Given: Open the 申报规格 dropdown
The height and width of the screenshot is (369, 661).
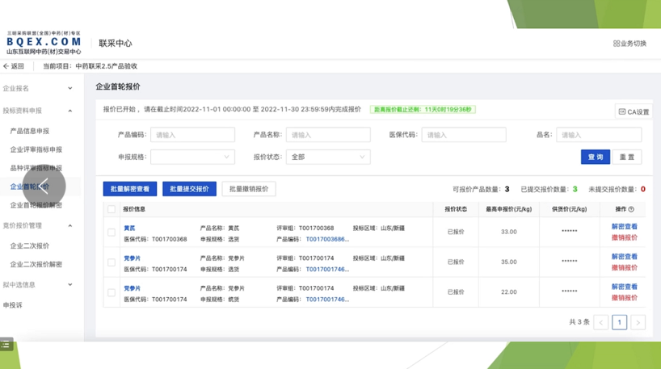Looking at the screenshot, I should 192,157.
